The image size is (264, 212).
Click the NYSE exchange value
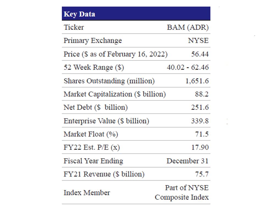pyautogui.click(x=198, y=40)
